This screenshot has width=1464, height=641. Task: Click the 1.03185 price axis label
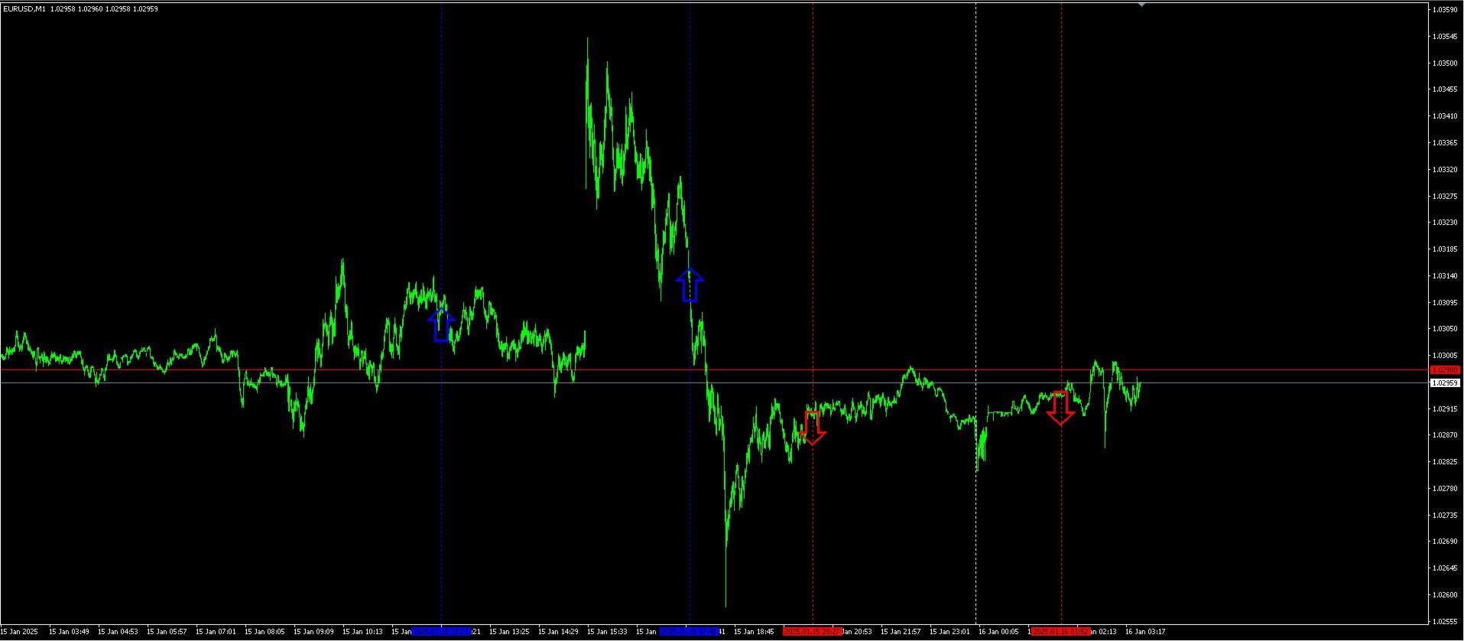[x=1445, y=249]
